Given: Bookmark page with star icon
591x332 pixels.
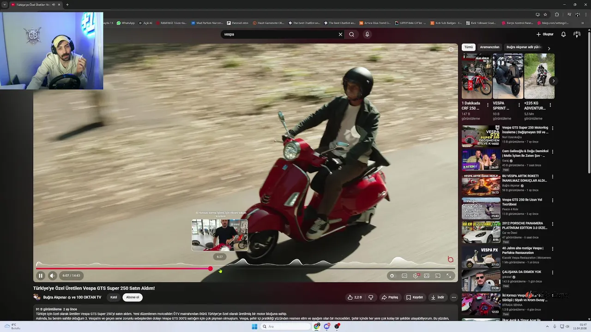Looking at the screenshot, I should [x=545, y=14].
